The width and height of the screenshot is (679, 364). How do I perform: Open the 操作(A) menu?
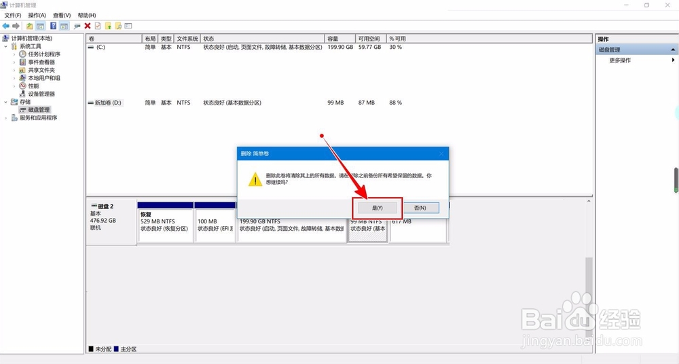click(37, 15)
